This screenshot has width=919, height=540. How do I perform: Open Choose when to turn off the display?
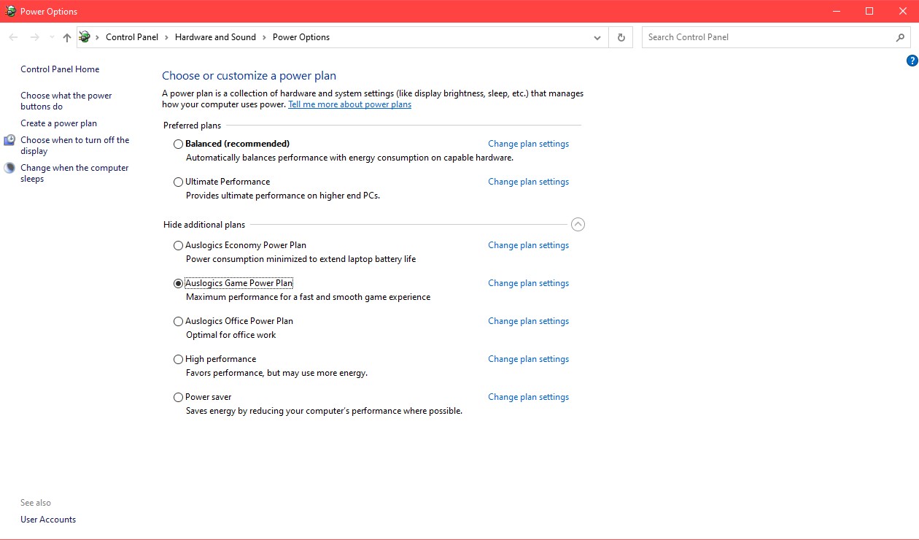pos(74,145)
